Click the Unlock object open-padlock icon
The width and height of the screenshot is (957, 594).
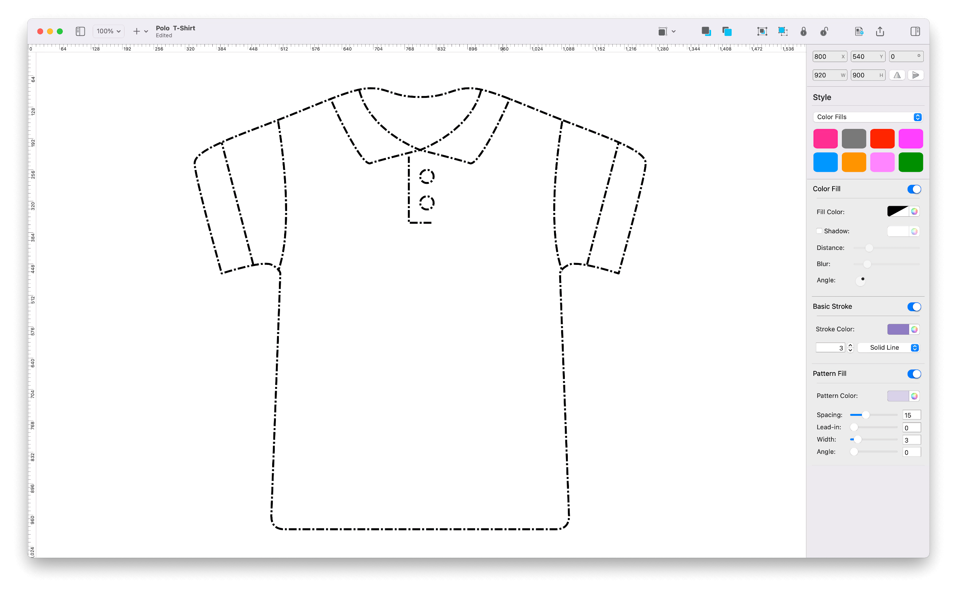824,31
